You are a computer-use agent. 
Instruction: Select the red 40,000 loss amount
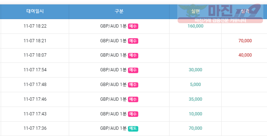(245, 55)
